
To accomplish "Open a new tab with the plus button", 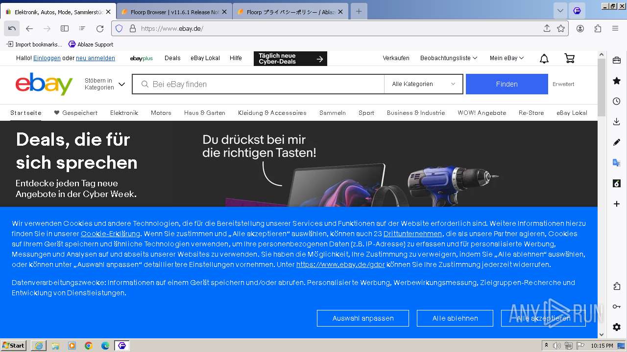I will click(359, 11).
